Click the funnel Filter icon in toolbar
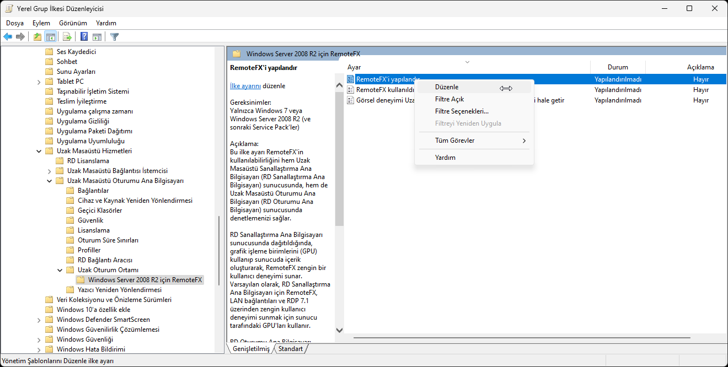This screenshot has height=367, width=728. (x=114, y=37)
